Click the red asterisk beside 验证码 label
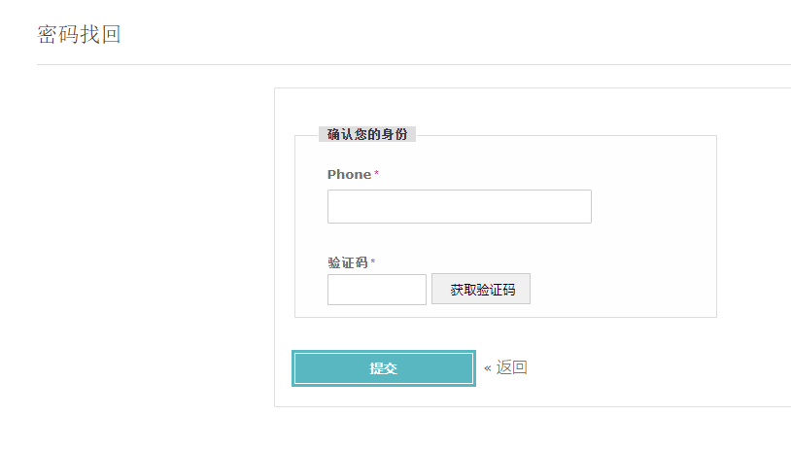The width and height of the screenshot is (791, 451). (x=373, y=261)
